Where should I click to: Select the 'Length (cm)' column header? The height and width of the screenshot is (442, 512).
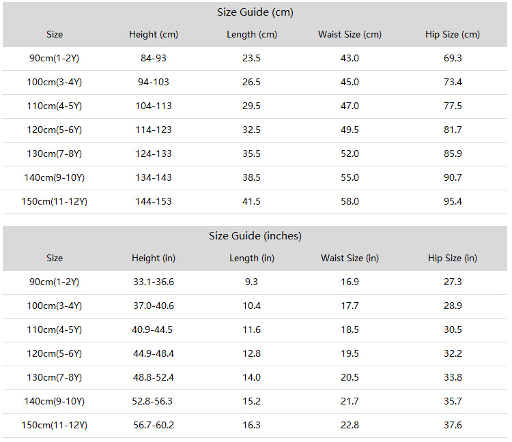coord(252,35)
